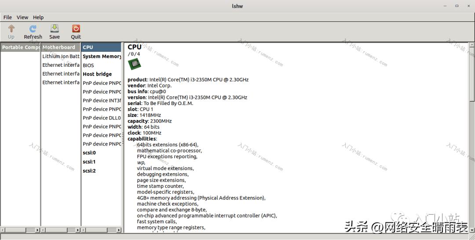Viewport: 475px width, 240px height.
Task: Click "memory type range registers" capability
Action: pyautogui.click(x=171, y=228)
